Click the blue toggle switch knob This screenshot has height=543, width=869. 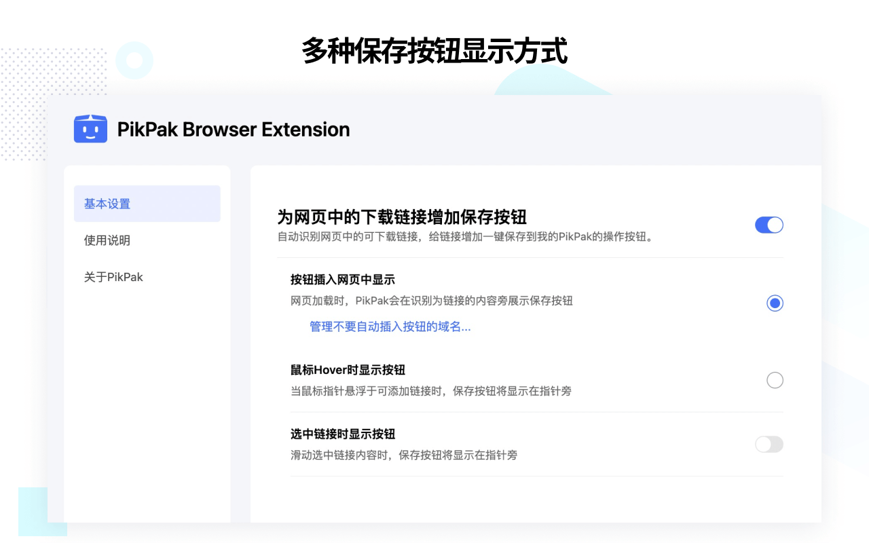[774, 225]
